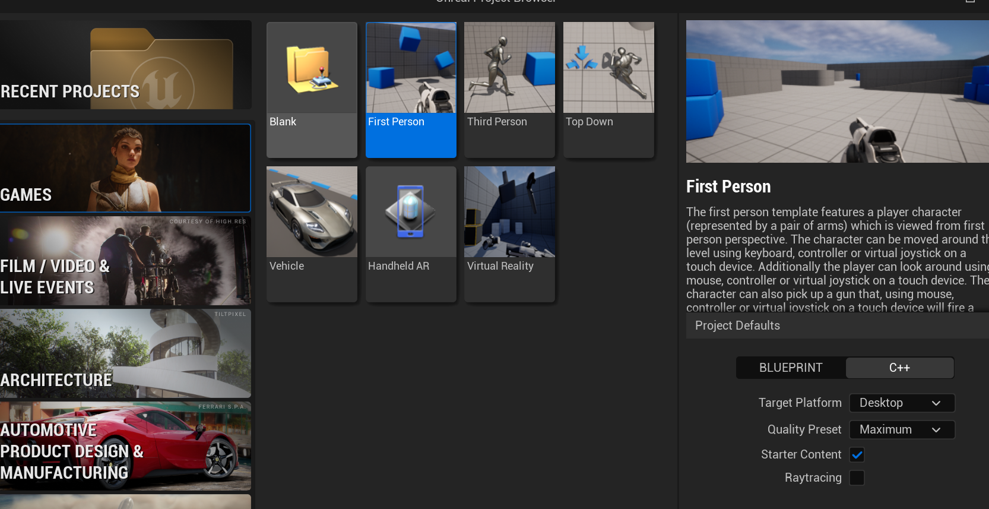Image resolution: width=989 pixels, height=509 pixels.
Task: Open the Target Platform Desktop dropdown
Action: point(902,403)
